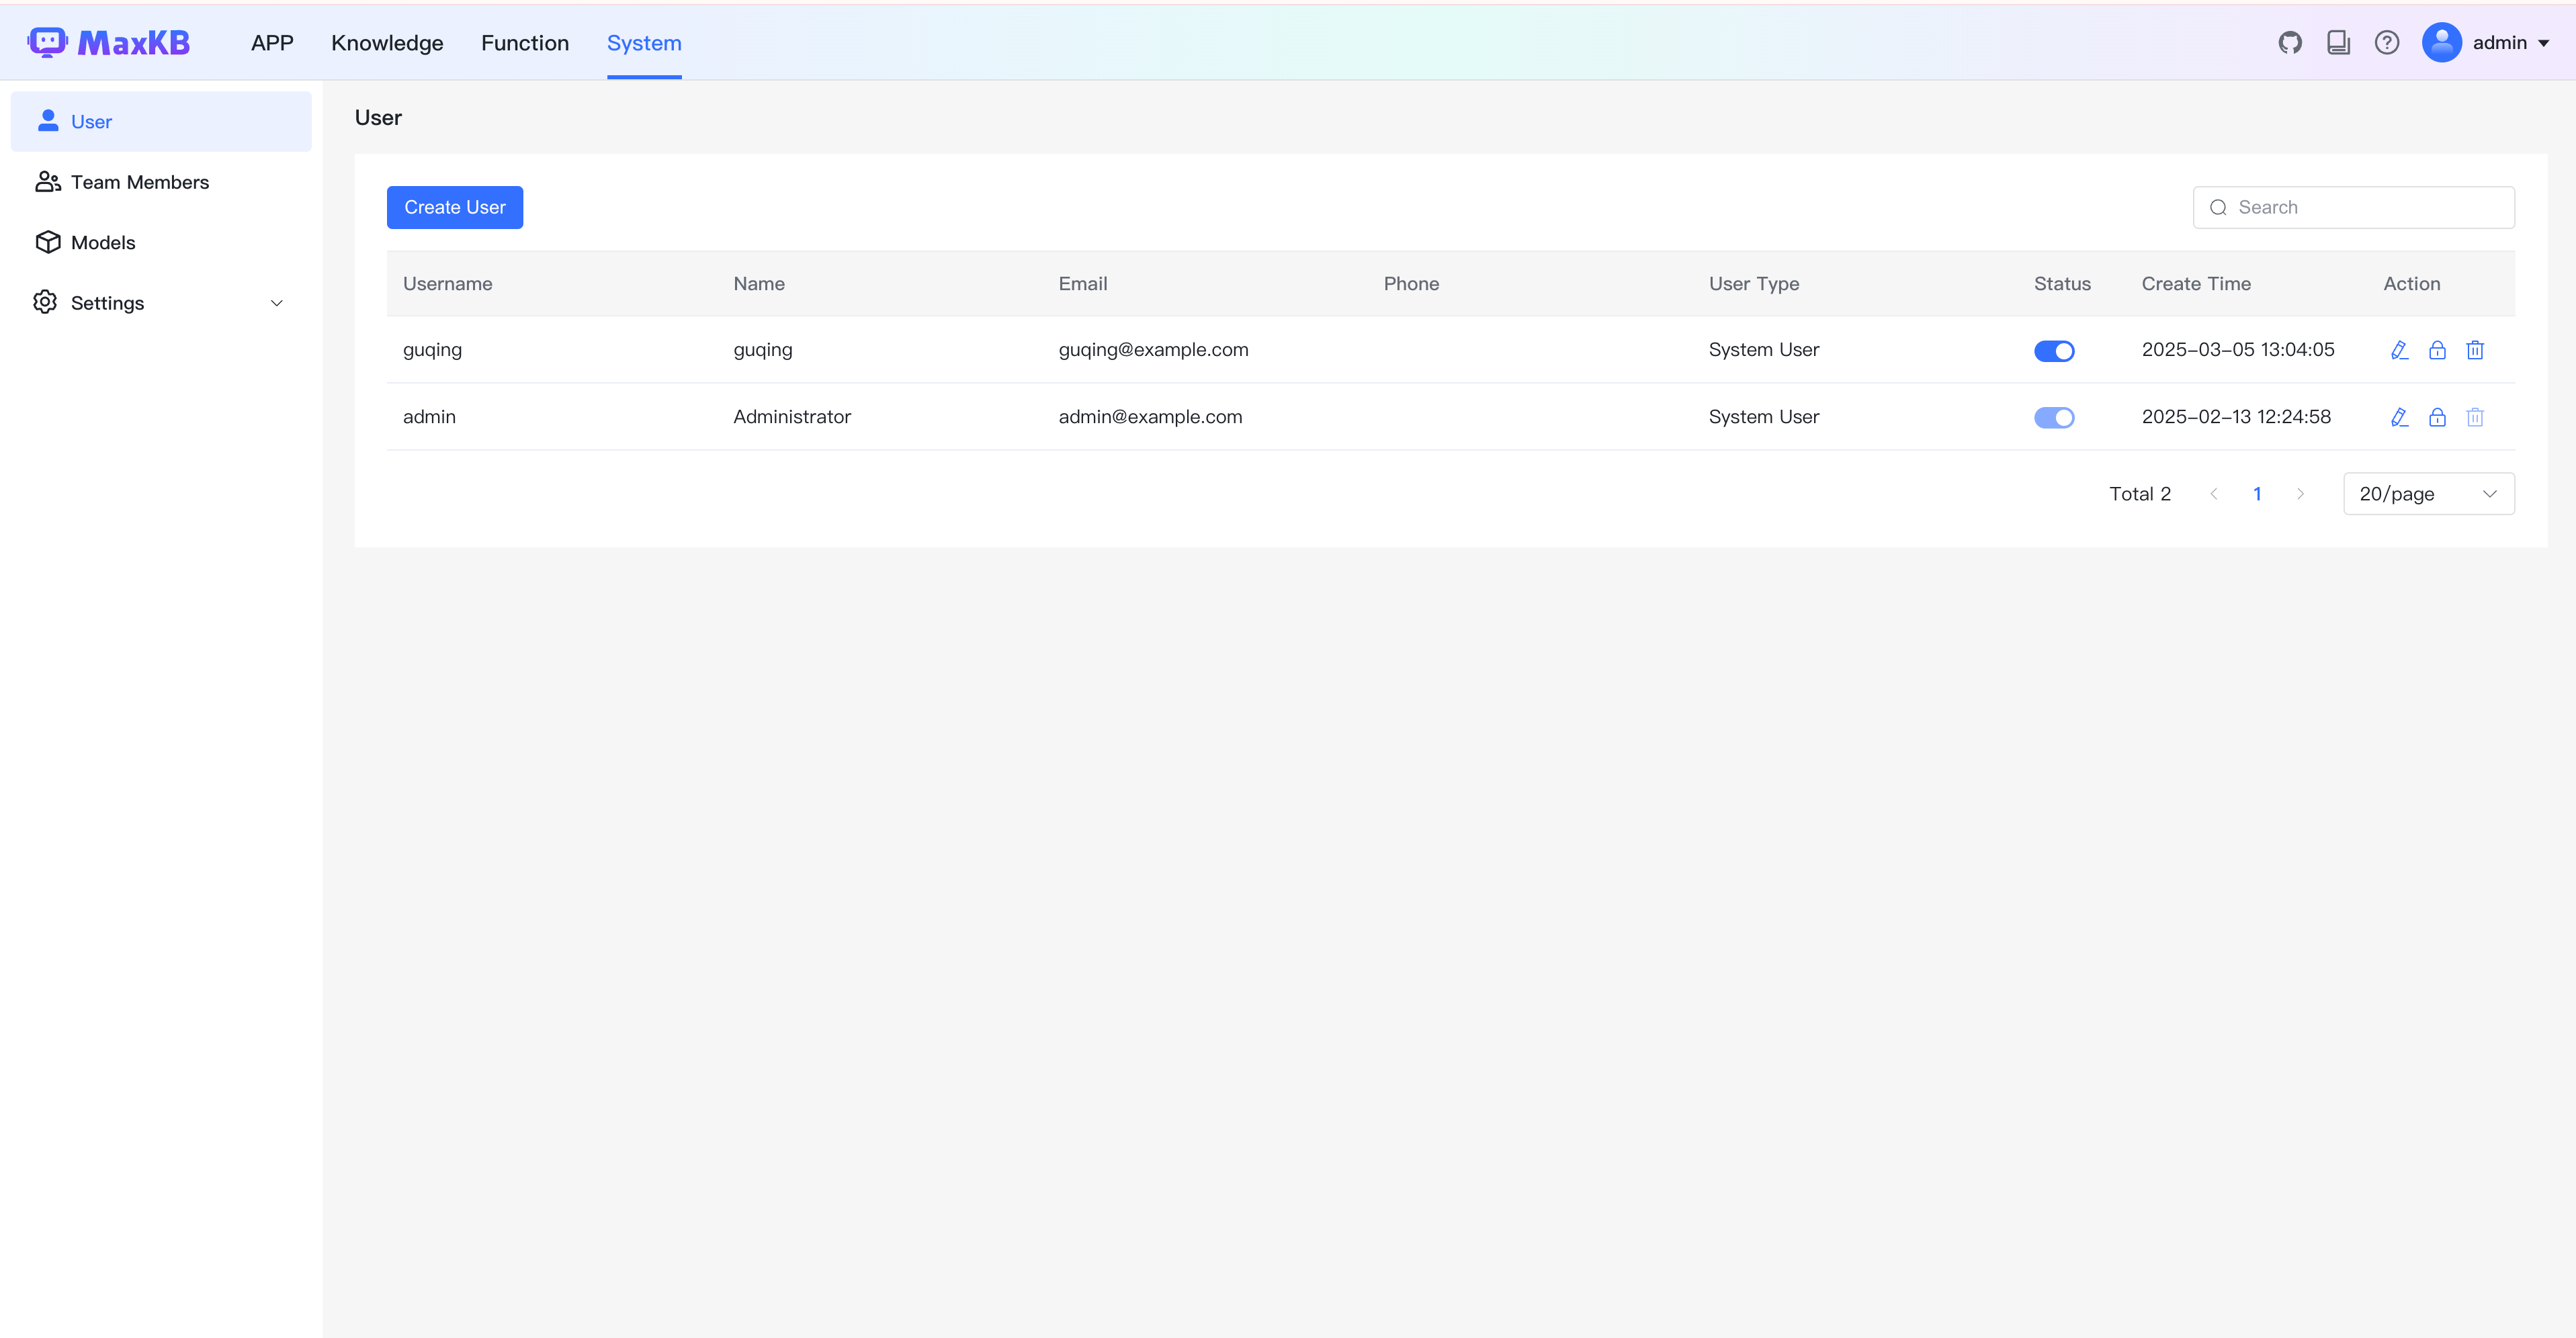
Task: Click the admin avatar icon
Action: tap(2441, 42)
